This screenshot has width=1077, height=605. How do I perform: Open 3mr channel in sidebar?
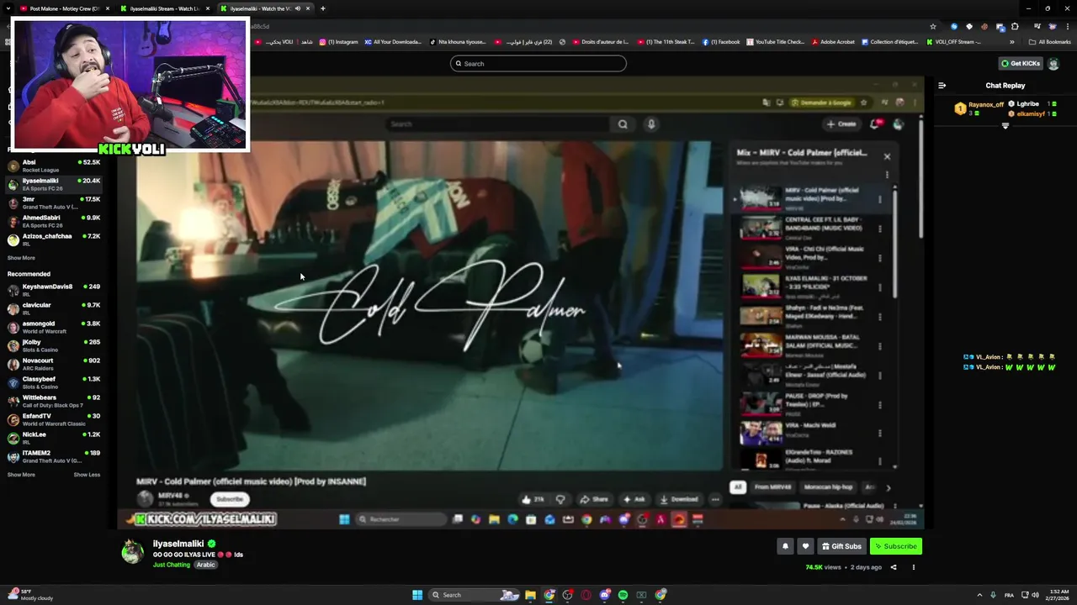(54, 203)
